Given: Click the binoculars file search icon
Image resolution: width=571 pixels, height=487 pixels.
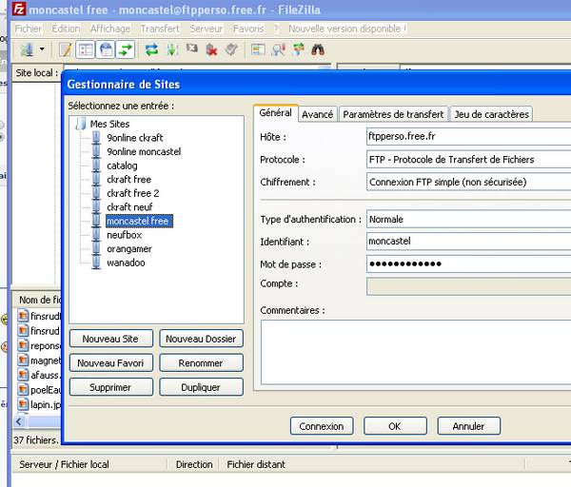Looking at the screenshot, I should coord(318,49).
